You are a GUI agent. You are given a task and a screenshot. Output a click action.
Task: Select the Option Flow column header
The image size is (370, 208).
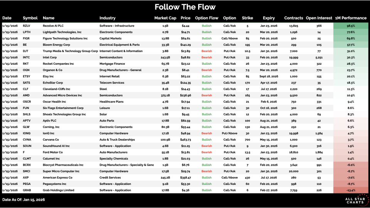(207, 18)
